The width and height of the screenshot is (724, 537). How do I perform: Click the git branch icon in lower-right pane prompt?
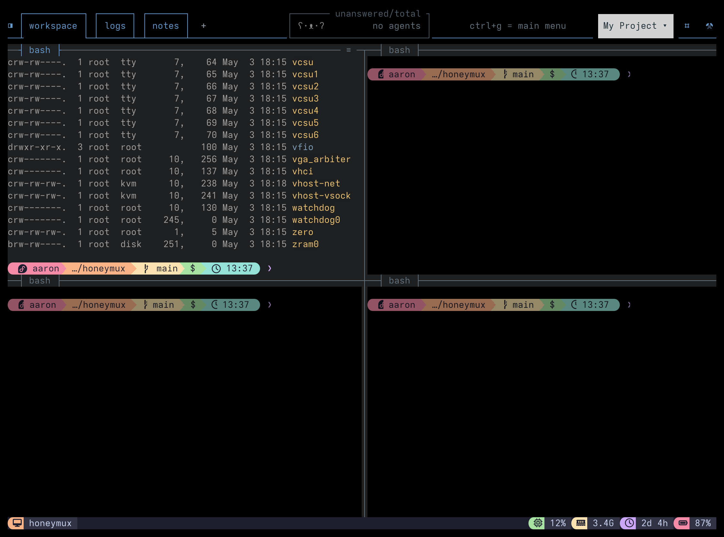(505, 305)
